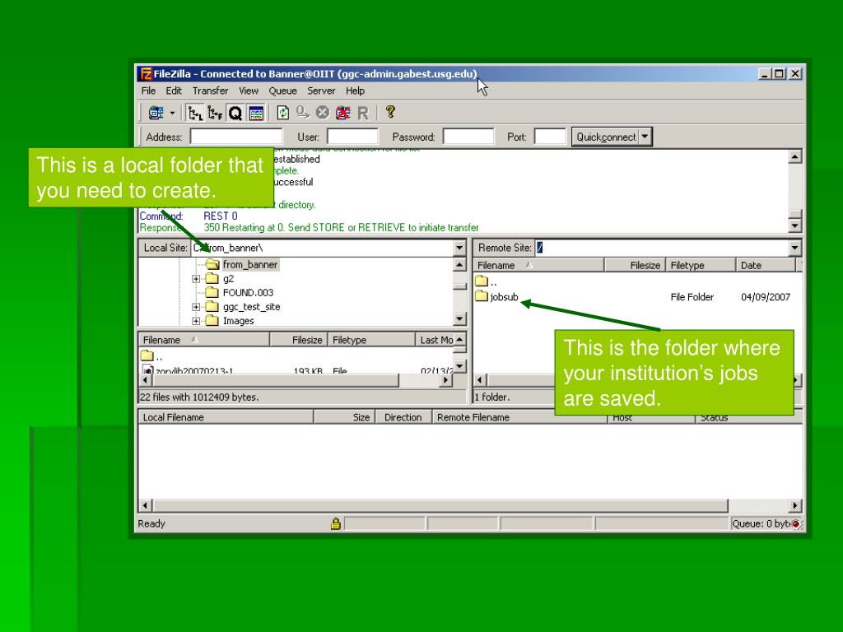Open the Quickconnect history dropdown arrow
843x632 pixels.
[x=645, y=137]
